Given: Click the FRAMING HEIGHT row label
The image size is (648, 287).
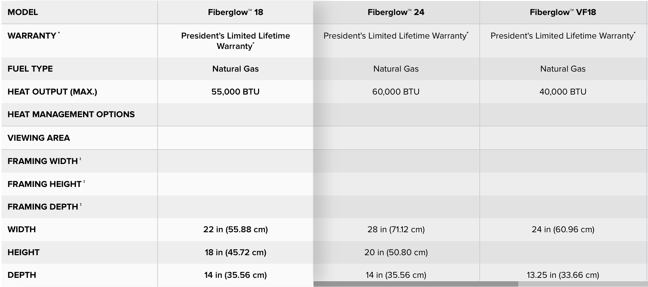Looking at the screenshot, I should point(44,184).
